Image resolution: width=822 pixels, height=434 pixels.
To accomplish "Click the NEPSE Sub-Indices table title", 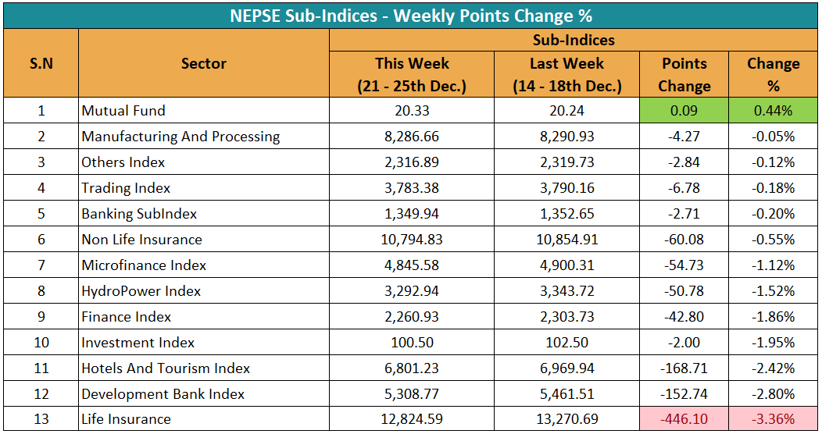I will [x=411, y=16].
